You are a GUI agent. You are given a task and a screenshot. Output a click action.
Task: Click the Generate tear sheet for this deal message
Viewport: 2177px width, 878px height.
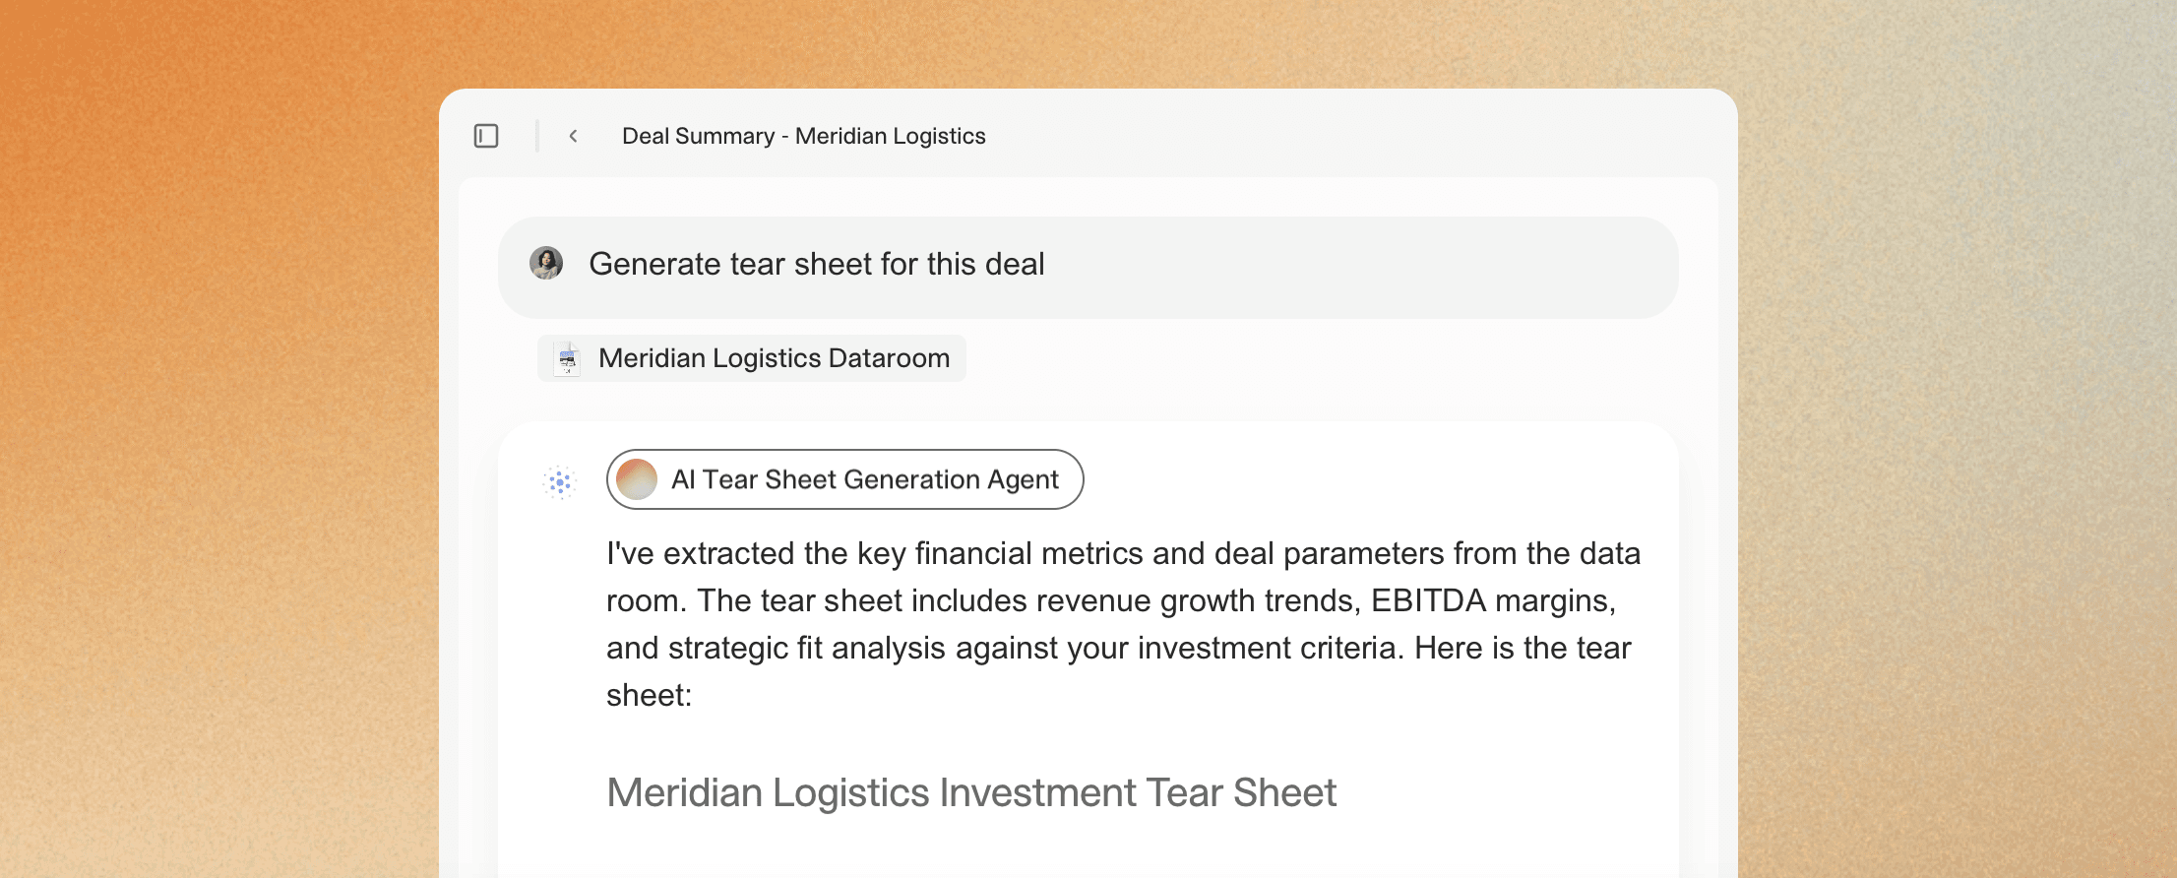tap(817, 264)
